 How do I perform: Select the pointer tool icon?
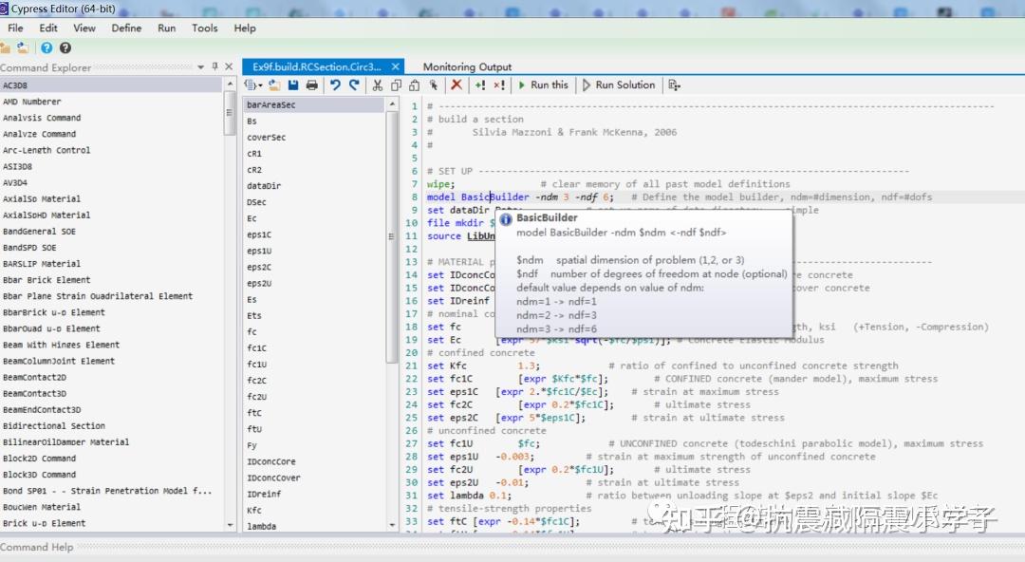click(434, 84)
